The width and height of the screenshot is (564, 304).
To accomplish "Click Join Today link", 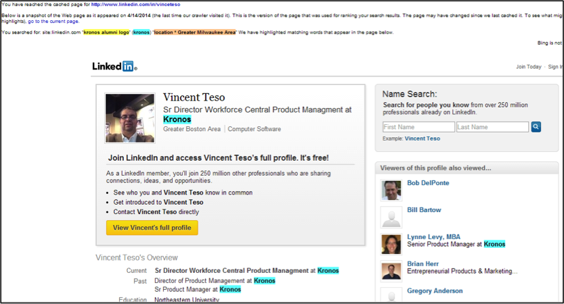I will [x=528, y=67].
